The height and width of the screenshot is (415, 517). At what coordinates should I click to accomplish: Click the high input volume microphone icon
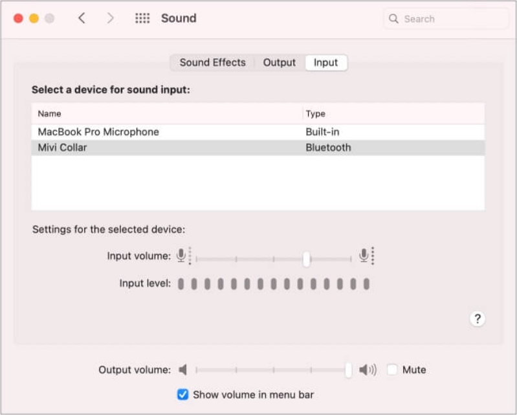[x=366, y=256]
